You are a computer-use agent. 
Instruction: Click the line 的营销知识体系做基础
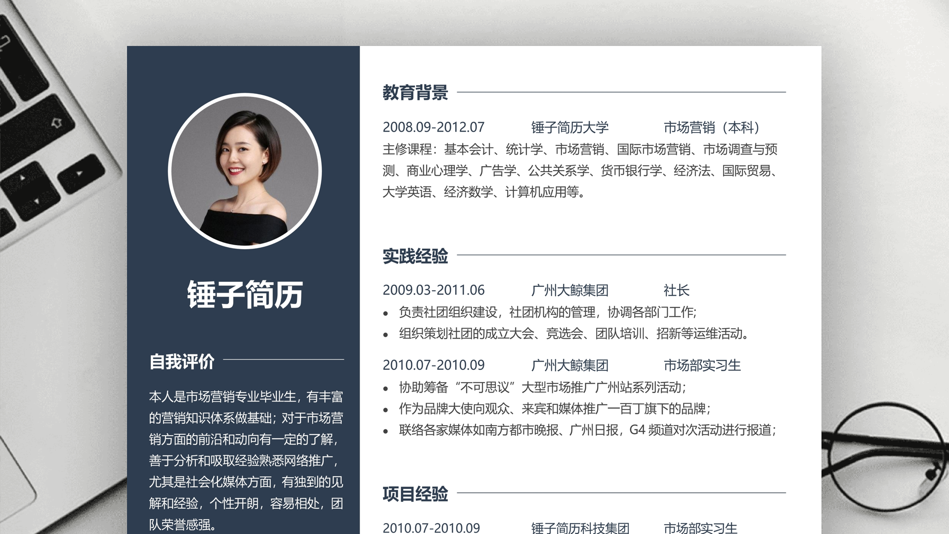(246, 418)
